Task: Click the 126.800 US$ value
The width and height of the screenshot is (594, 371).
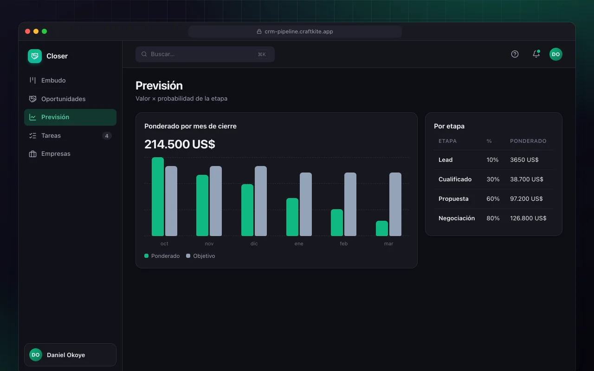Action: click(x=528, y=218)
